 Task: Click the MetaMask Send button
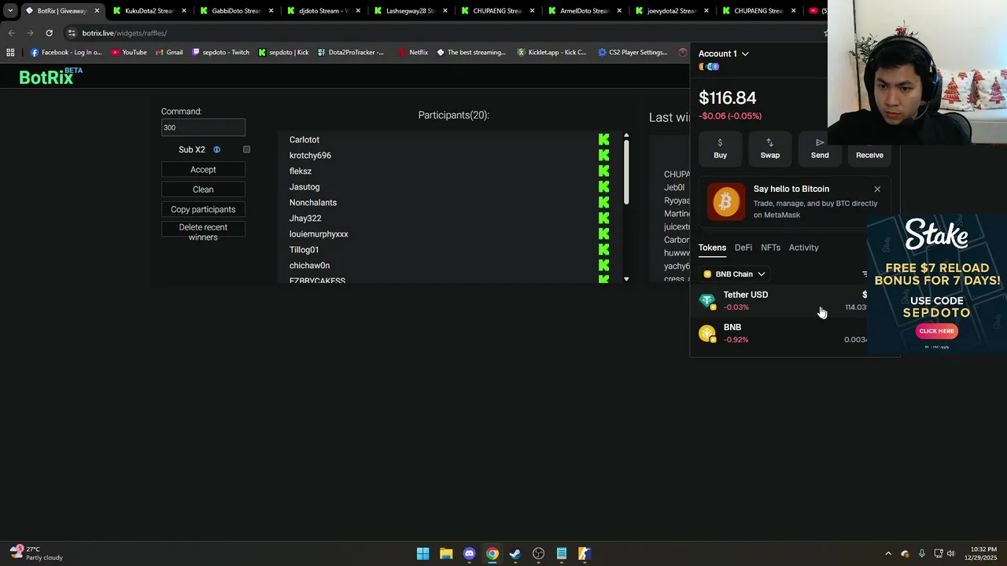[820, 148]
